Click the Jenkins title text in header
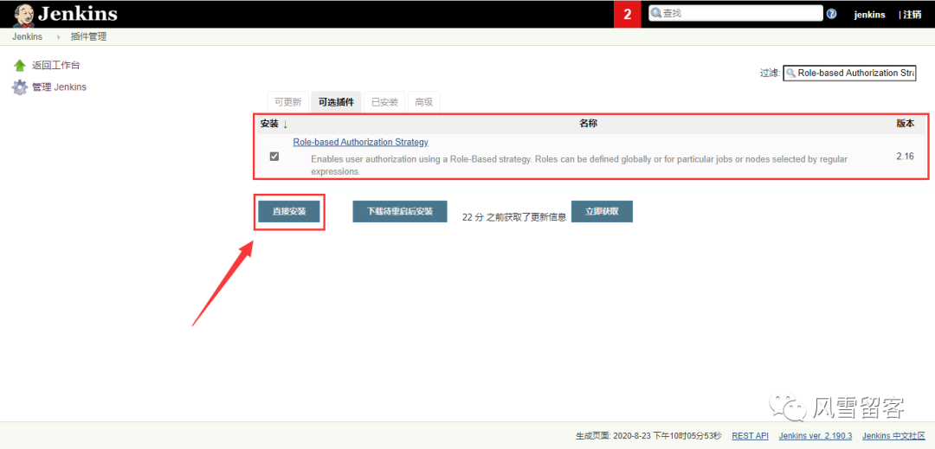 pyautogui.click(x=78, y=14)
